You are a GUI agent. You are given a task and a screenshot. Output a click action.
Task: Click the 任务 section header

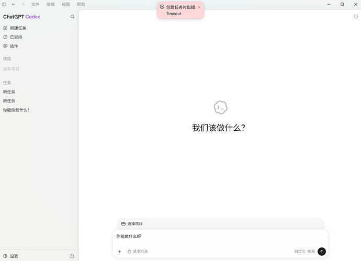(x=7, y=83)
